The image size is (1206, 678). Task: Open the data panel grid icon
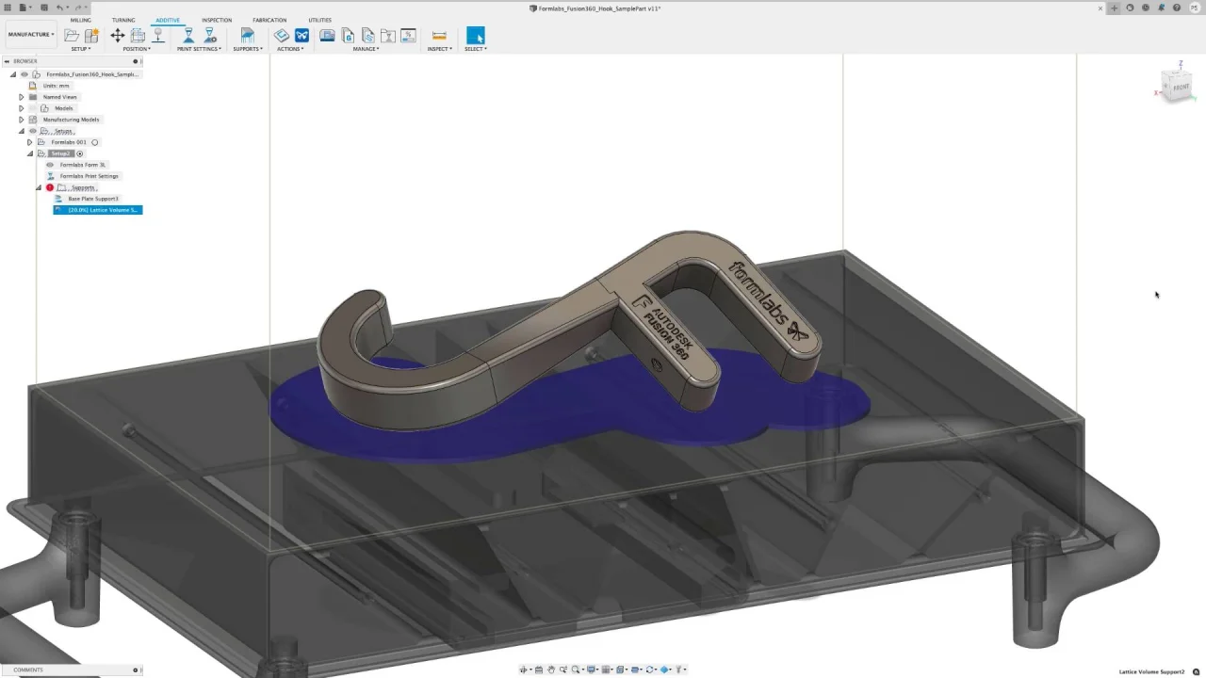[8, 8]
